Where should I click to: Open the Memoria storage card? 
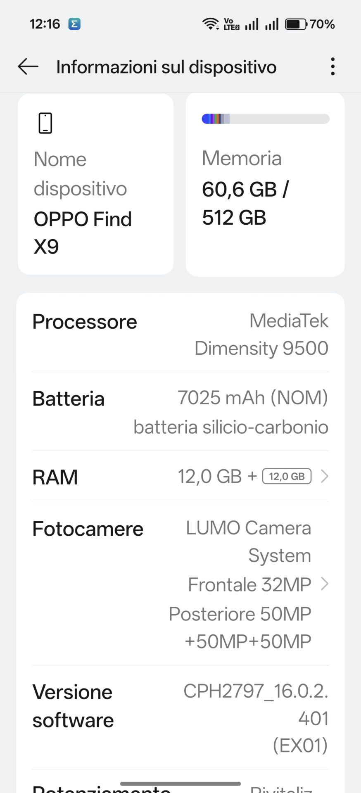(x=265, y=185)
